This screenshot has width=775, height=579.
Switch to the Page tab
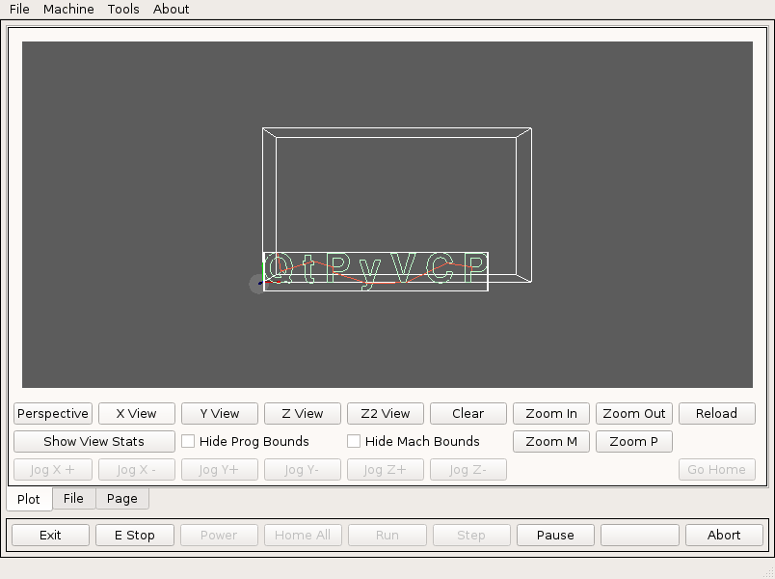pos(122,498)
